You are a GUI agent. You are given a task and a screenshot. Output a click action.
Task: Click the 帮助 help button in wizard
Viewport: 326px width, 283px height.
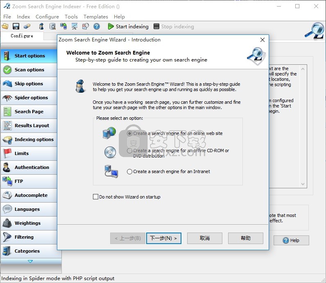(246, 238)
